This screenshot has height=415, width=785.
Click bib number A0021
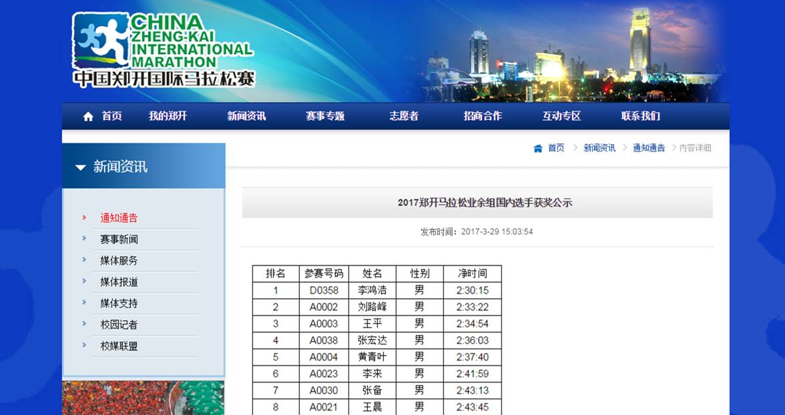coord(324,407)
